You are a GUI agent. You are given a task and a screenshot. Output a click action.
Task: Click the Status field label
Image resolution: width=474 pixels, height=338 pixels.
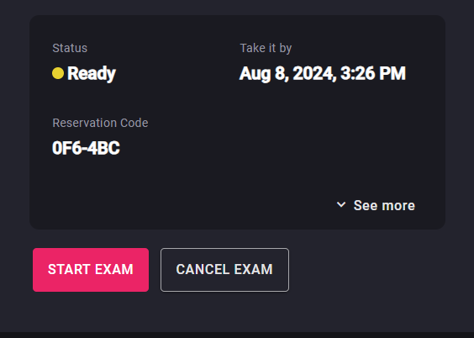[x=70, y=48]
